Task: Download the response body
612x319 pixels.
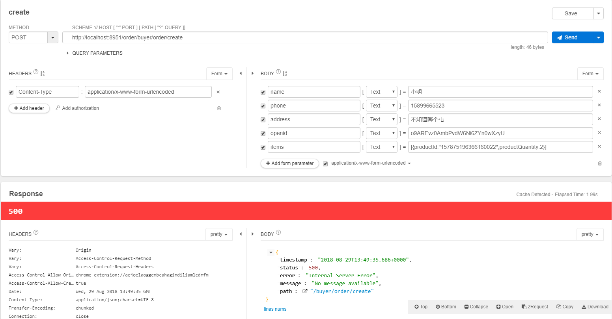Action: pyautogui.click(x=595, y=307)
